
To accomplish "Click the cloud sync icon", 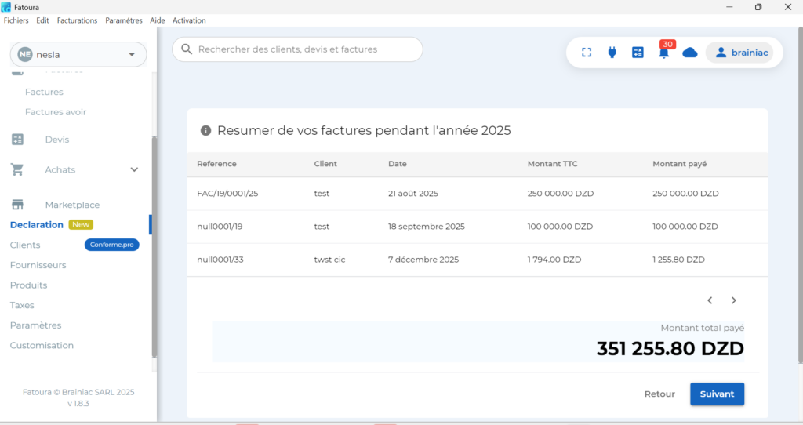I will pos(690,53).
